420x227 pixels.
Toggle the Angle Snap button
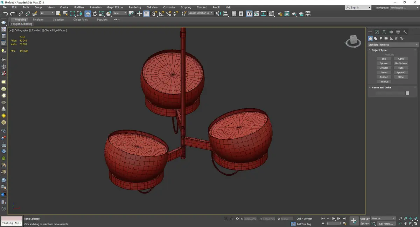pyautogui.click(x=162, y=14)
